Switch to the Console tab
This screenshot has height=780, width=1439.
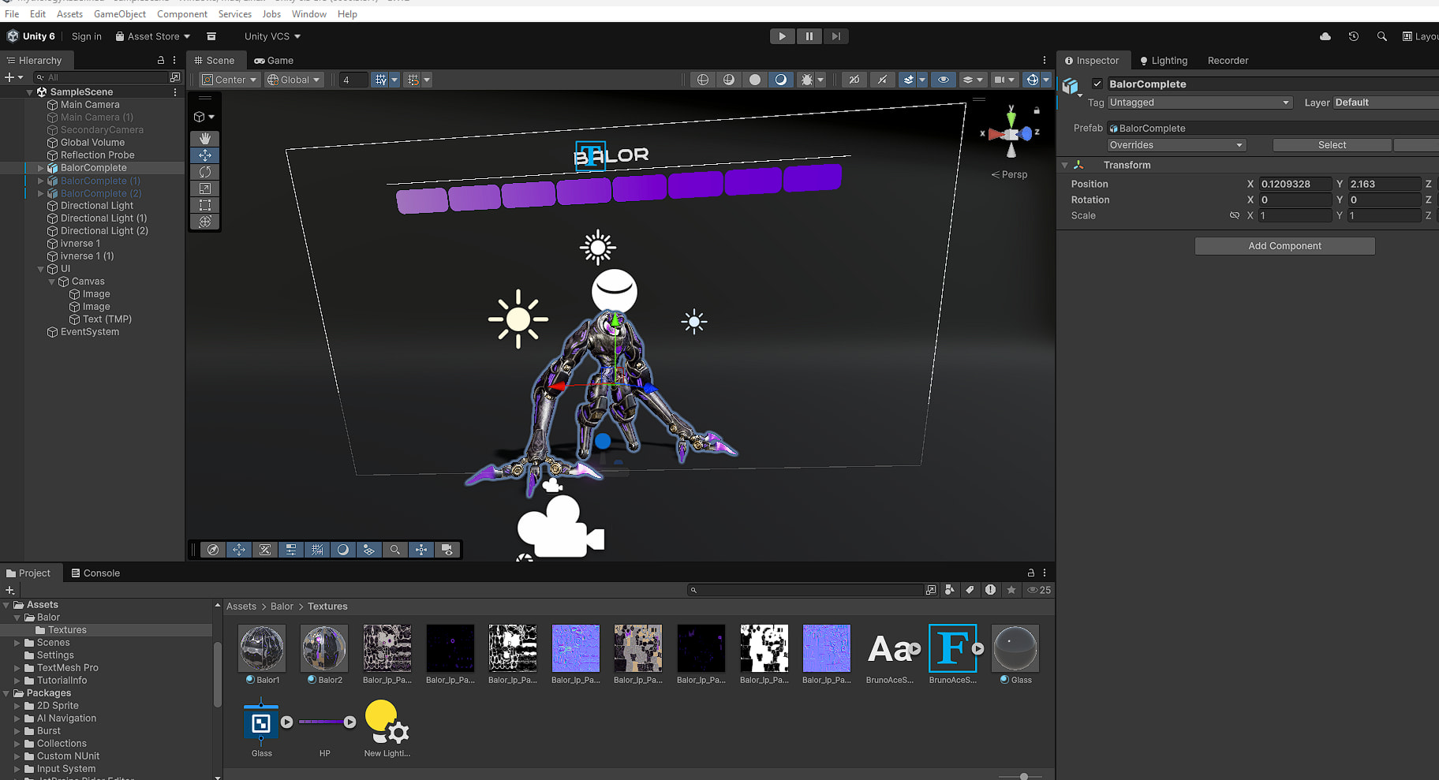95,573
